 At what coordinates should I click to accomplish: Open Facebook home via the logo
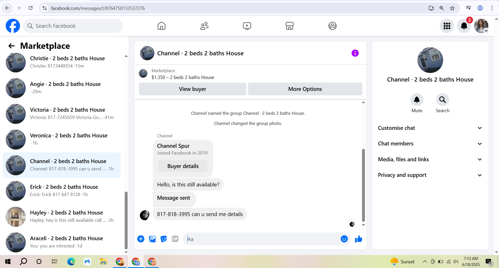tap(13, 26)
